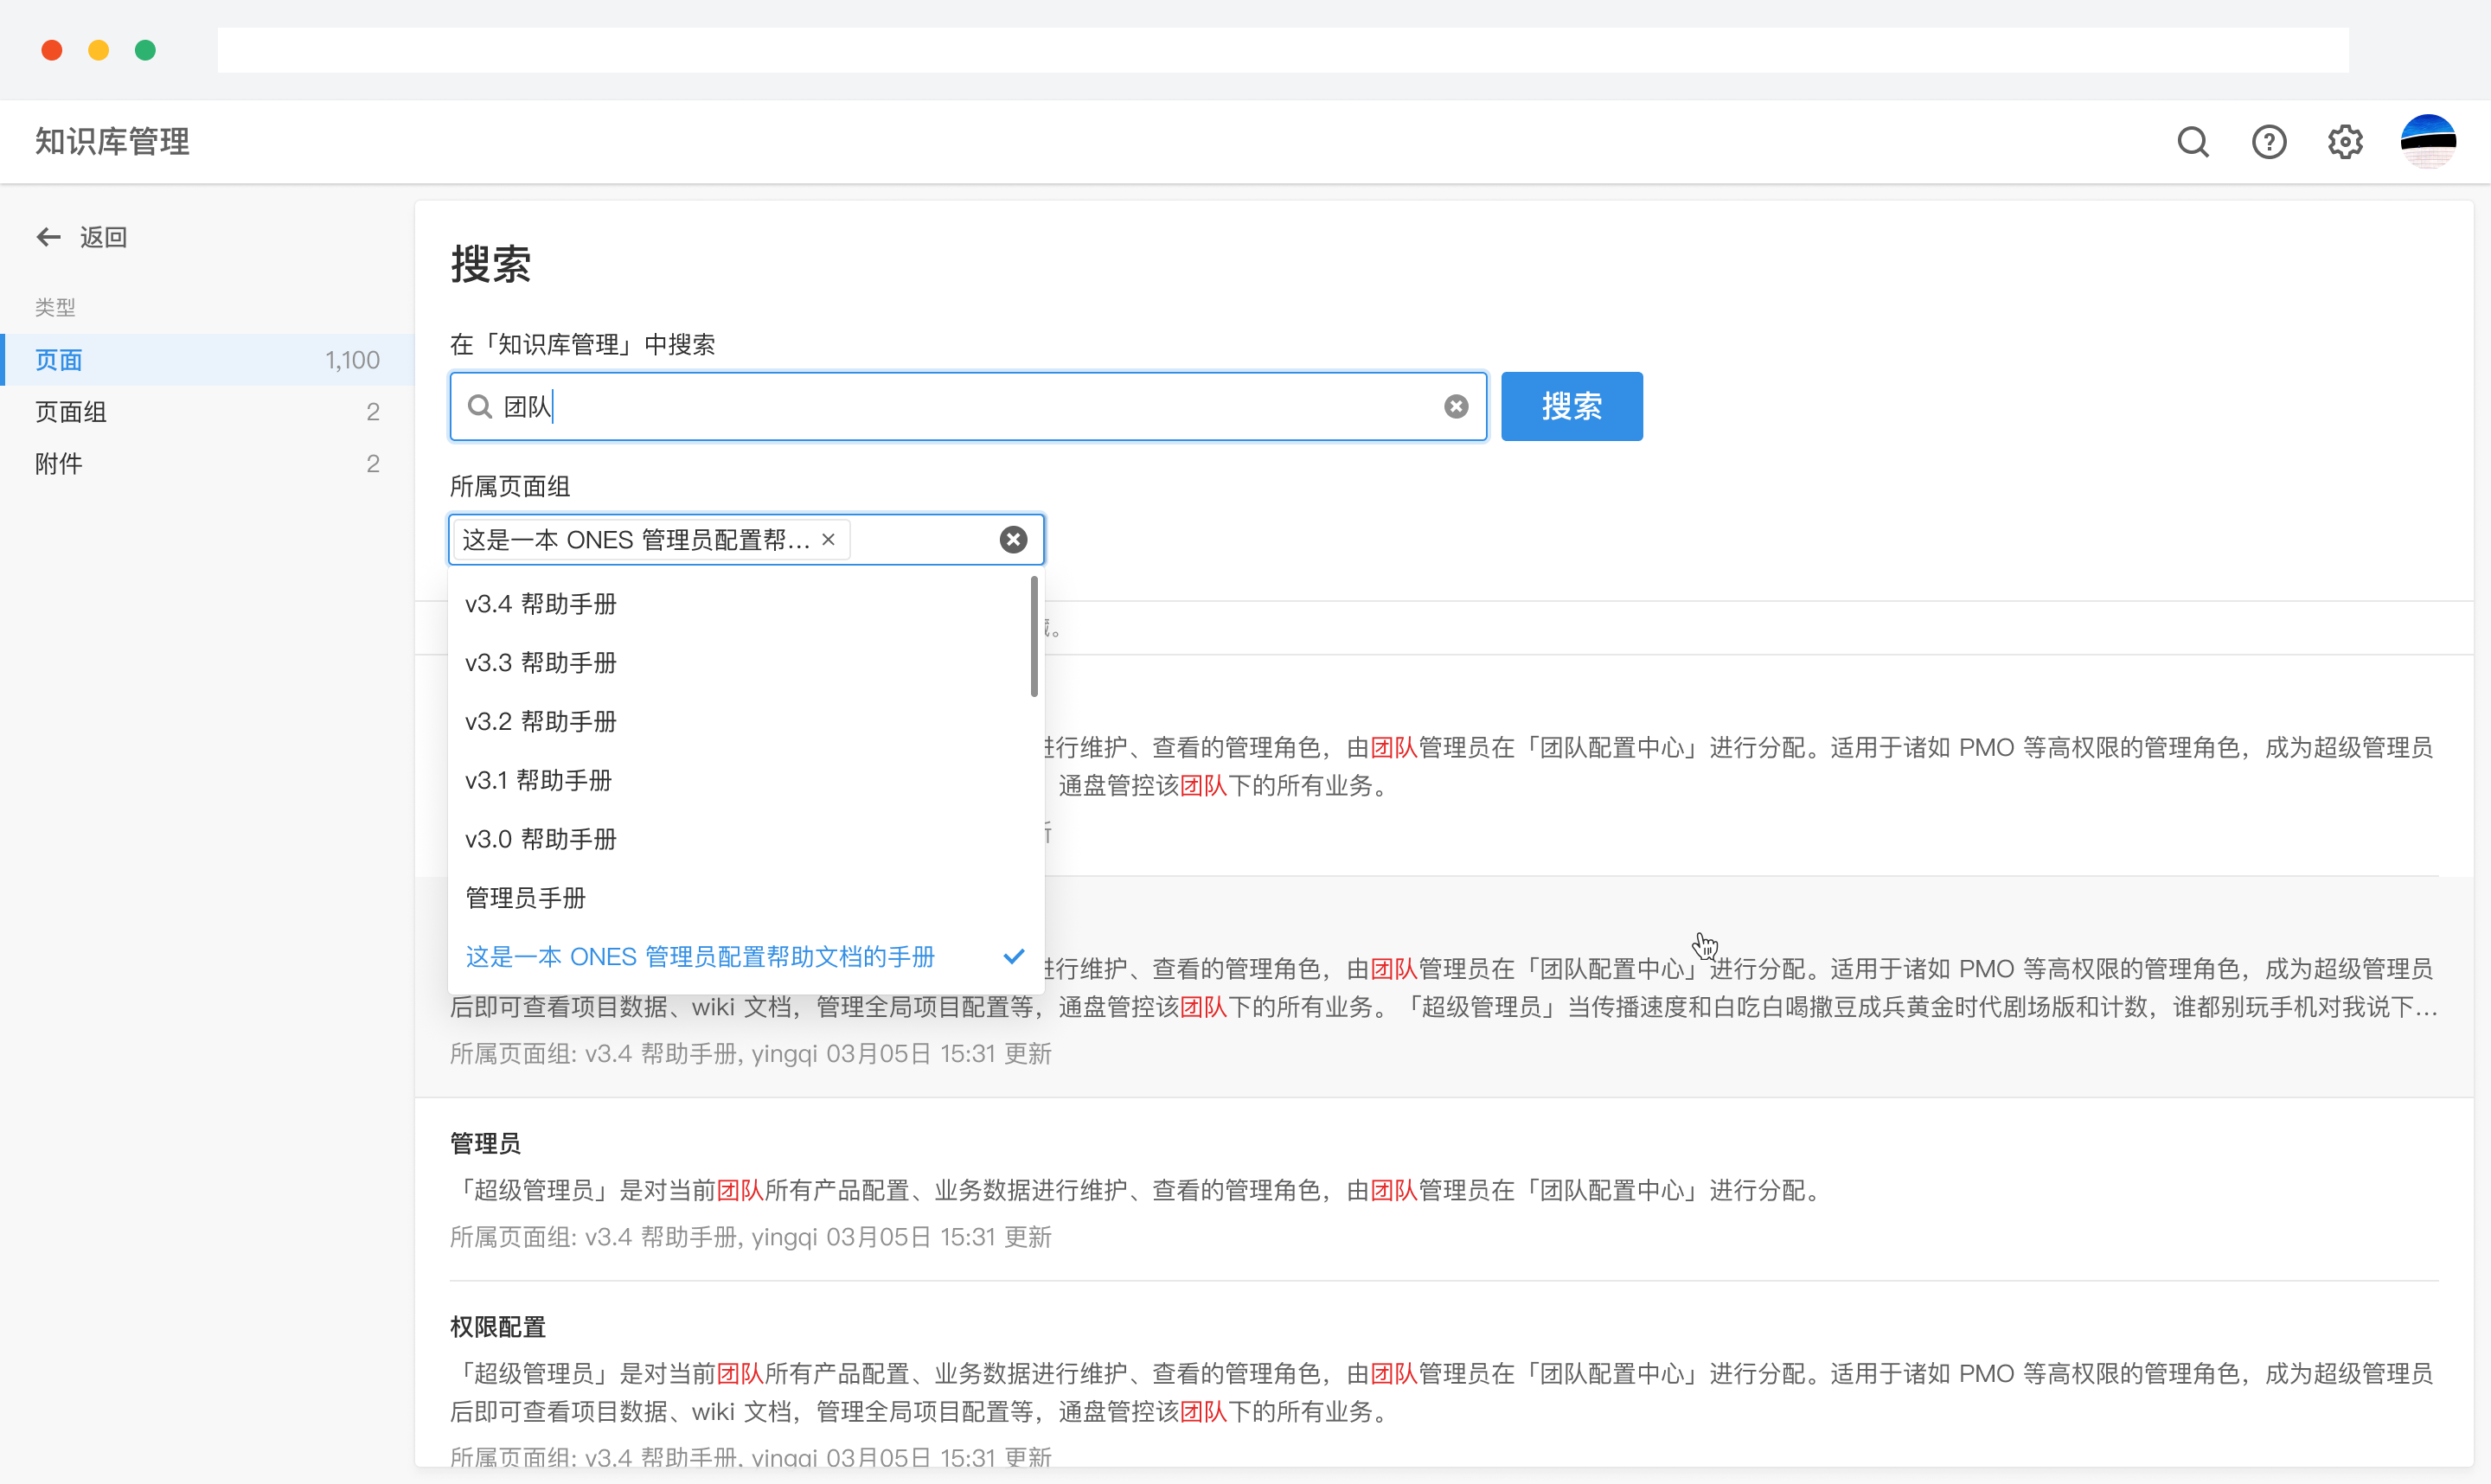Select v3.0 帮助手册 option
The width and height of the screenshot is (2491, 1484).
(x=541, y=839)
